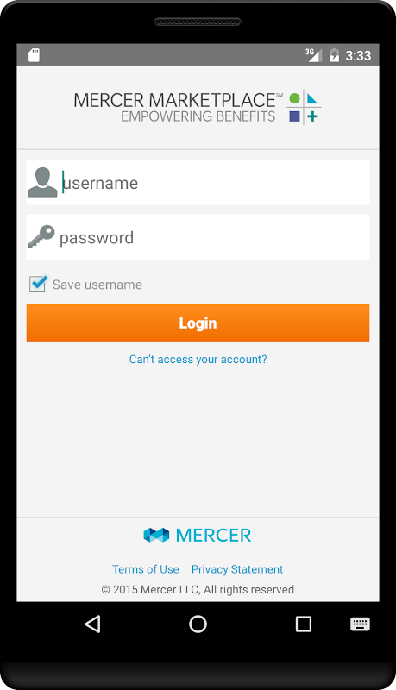Click the orange Login button
Viewport: 396px width, 690px height.
[x=198, y=323]
